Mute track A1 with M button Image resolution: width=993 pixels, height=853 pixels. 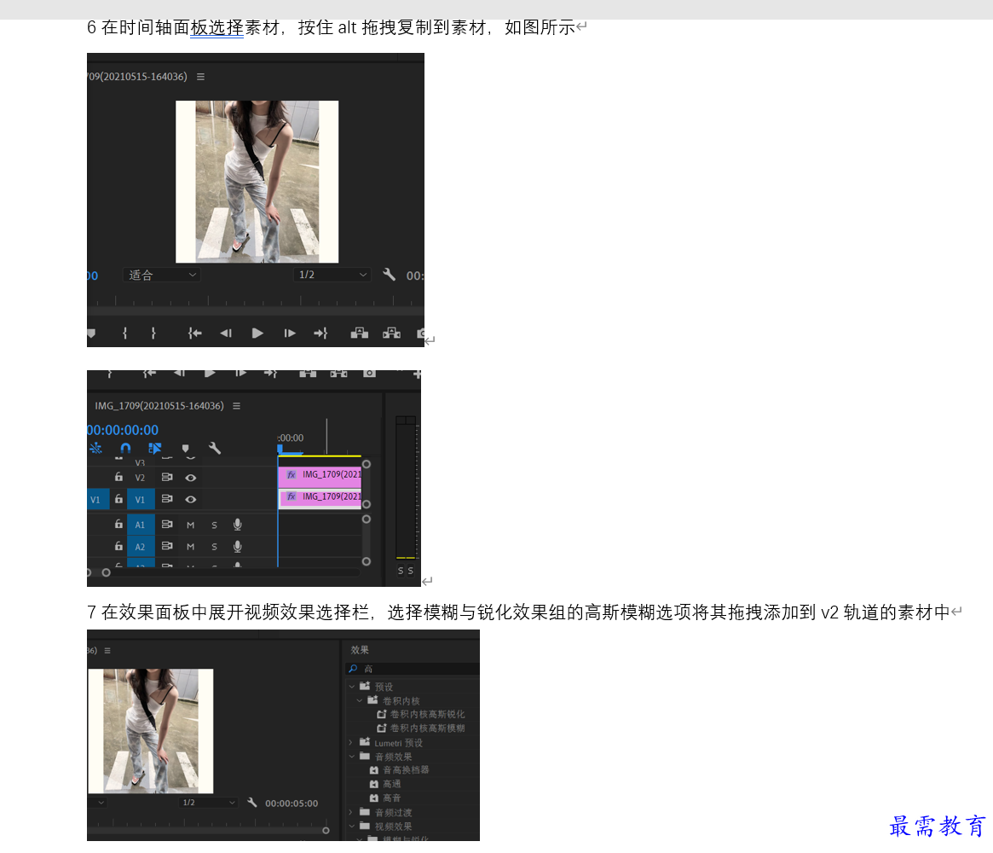pos(191,525)
